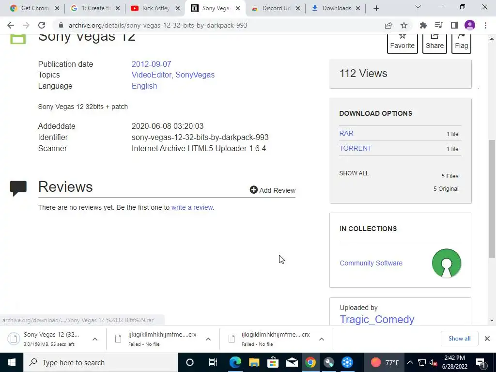496x372 pixels.
Task: Close the Rick Astley tab
Action: coord(178,8)
